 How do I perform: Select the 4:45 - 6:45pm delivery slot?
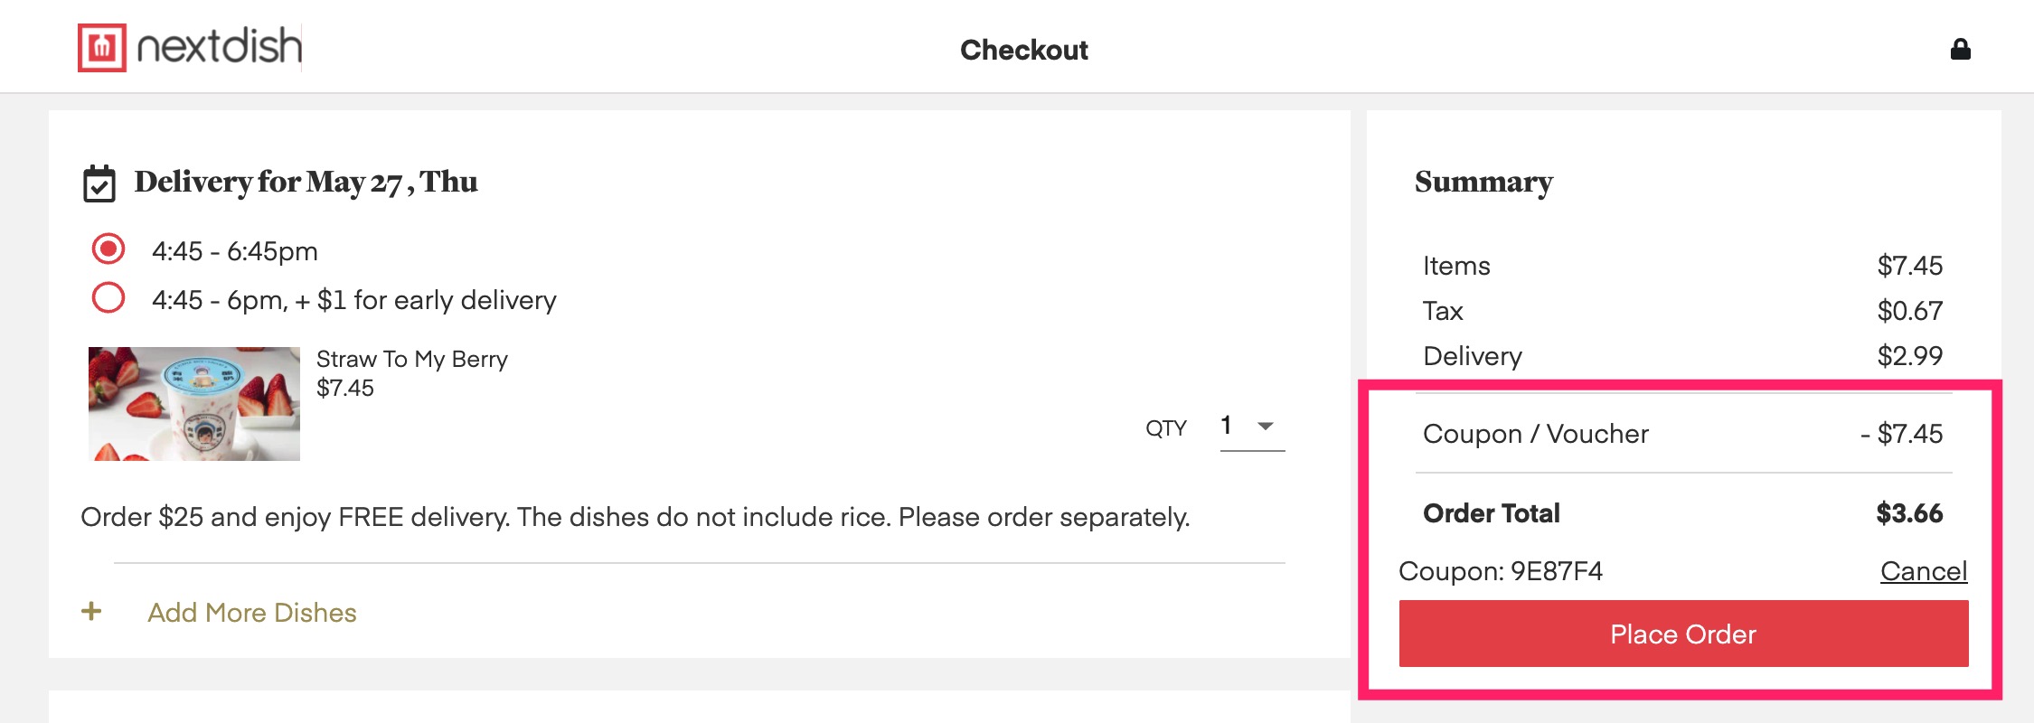[x=108, y=249]
